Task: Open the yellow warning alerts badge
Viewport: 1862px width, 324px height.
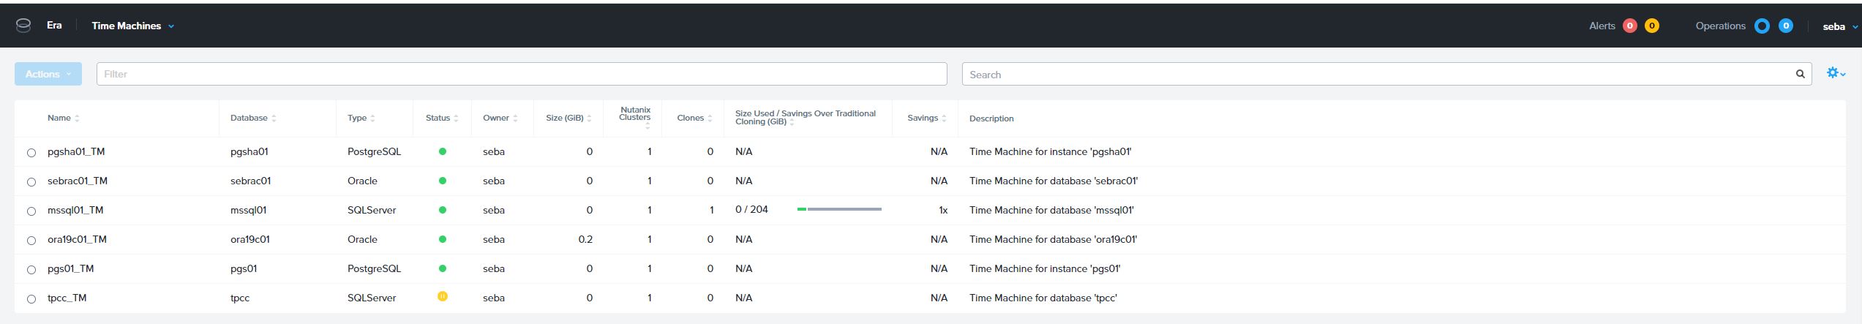Action: pos(1651,26)
